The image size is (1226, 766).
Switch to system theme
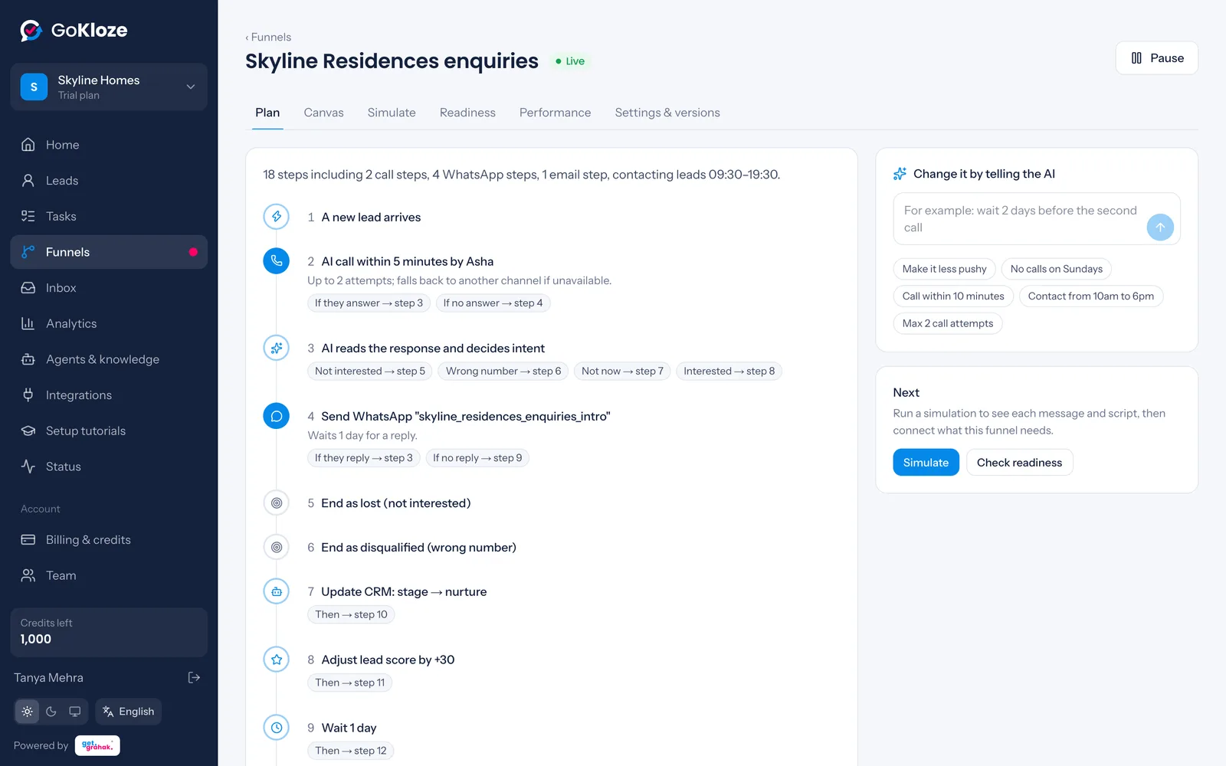click(x=75, y=712)
